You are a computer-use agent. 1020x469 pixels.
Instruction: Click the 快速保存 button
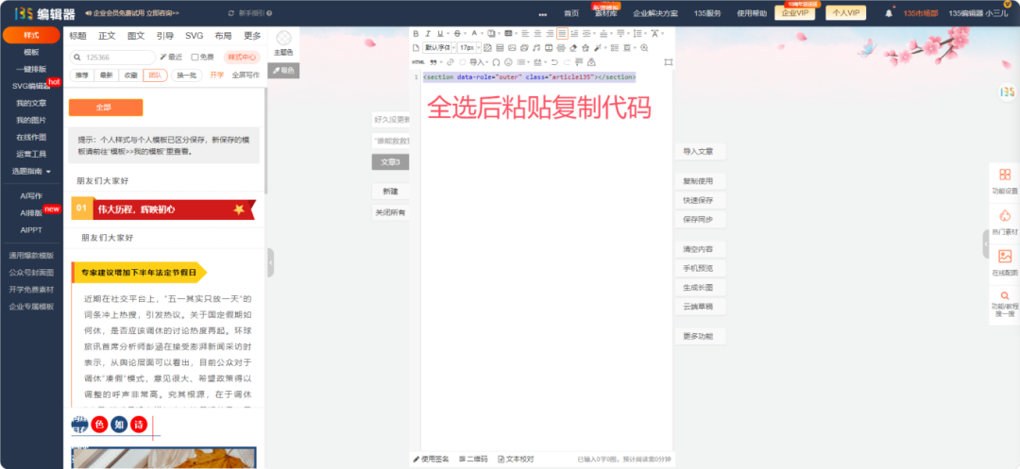[700, 201]
